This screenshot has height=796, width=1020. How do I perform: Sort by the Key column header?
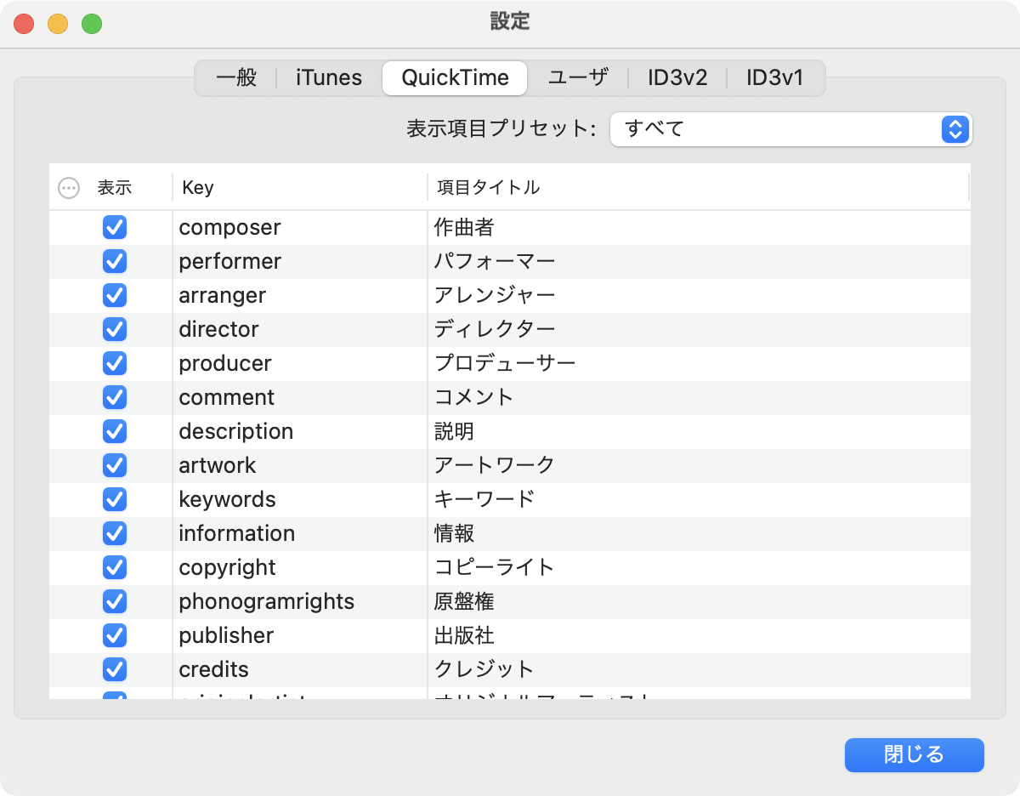(x=300, y=187)
